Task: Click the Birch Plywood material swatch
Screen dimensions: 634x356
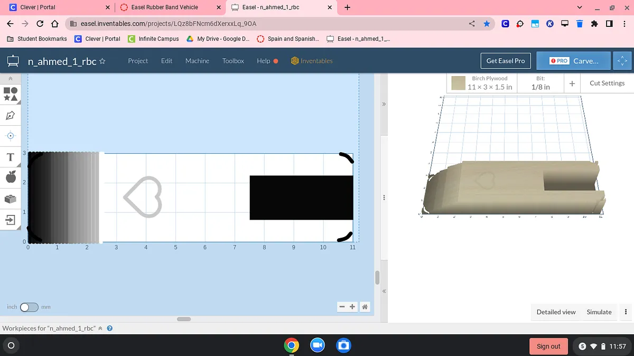Action: [x=458, y=83]
